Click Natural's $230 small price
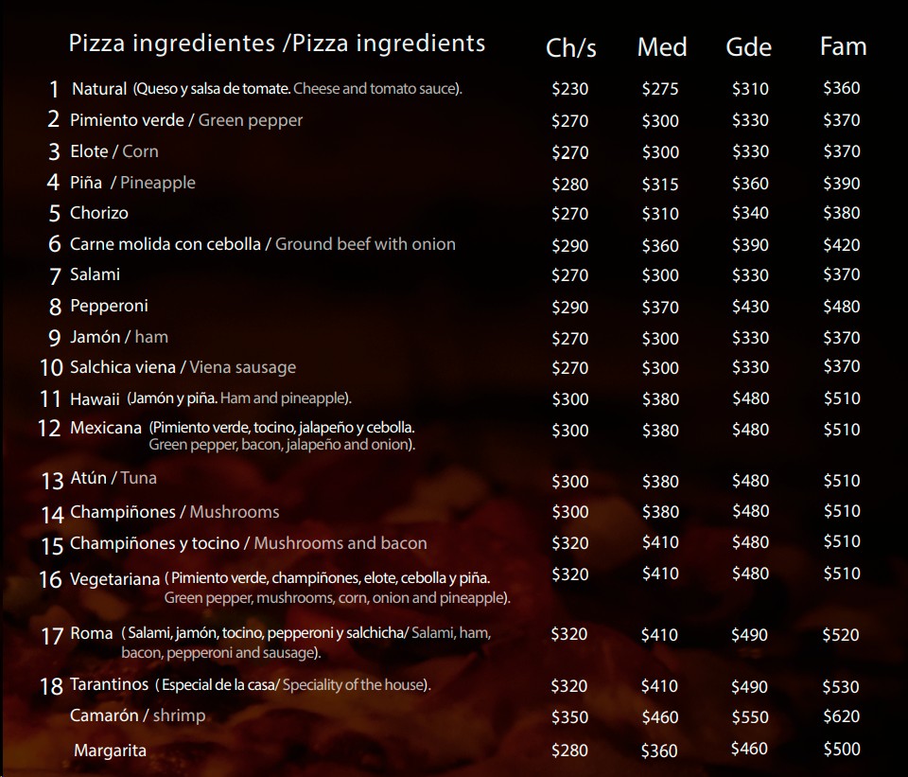 coord(569,89)
